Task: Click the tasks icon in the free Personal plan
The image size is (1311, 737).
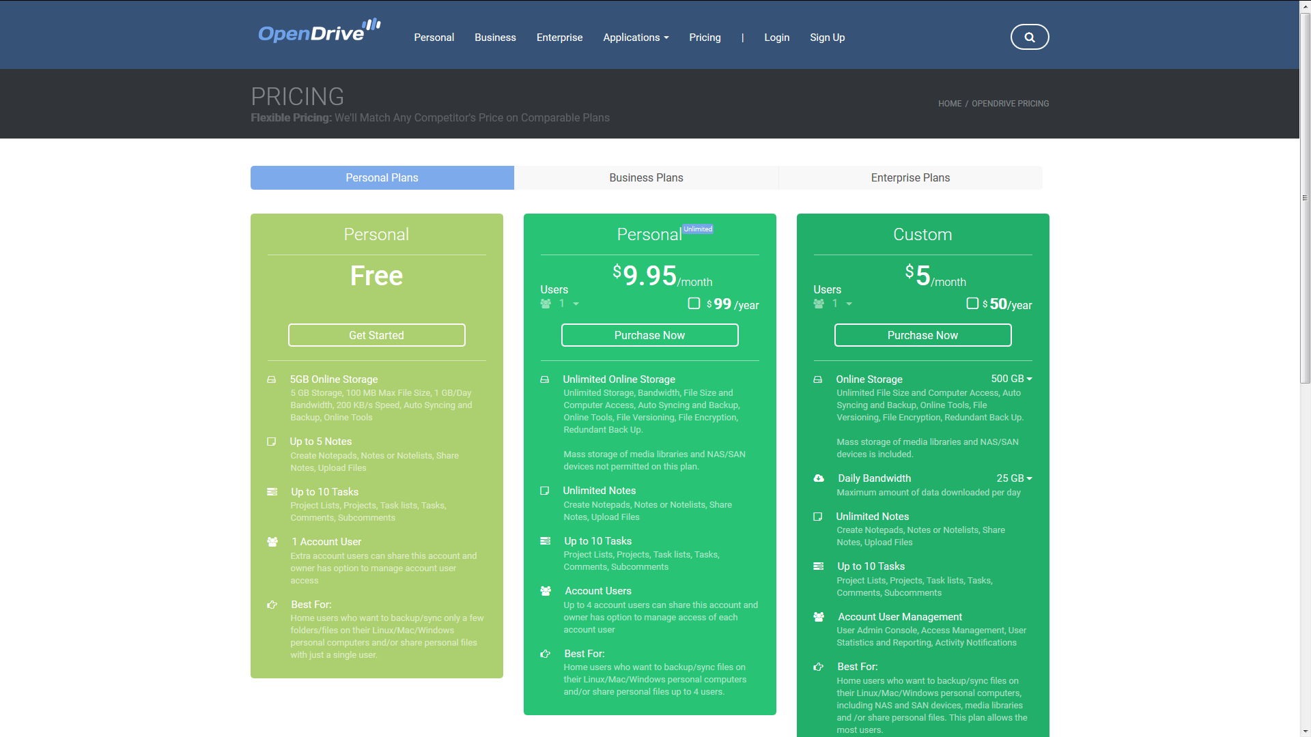Action: (272, 491)
